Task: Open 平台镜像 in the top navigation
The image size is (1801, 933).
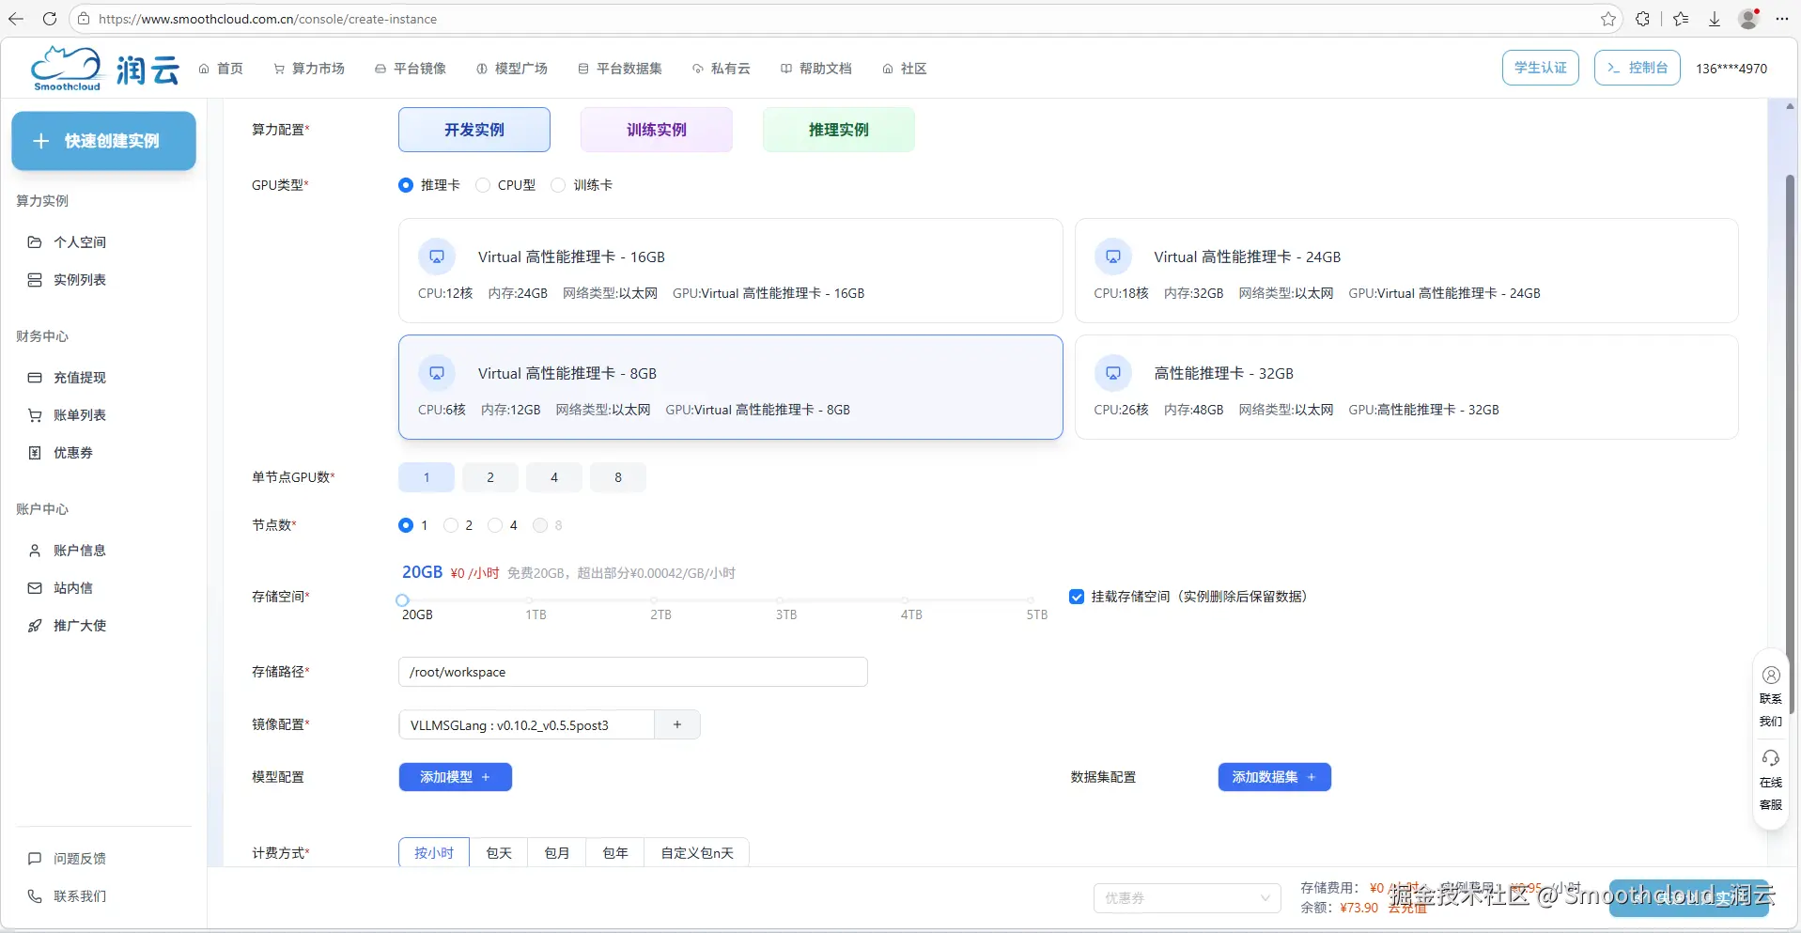Action: pos(411,69)
